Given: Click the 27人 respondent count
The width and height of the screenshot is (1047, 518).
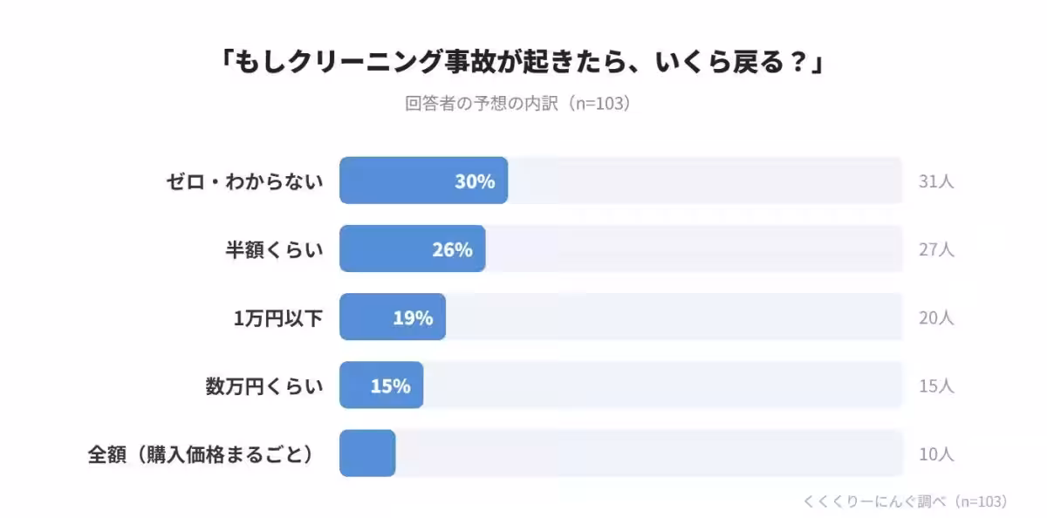Looking at the screenshot, I should [x=936, y=249].
